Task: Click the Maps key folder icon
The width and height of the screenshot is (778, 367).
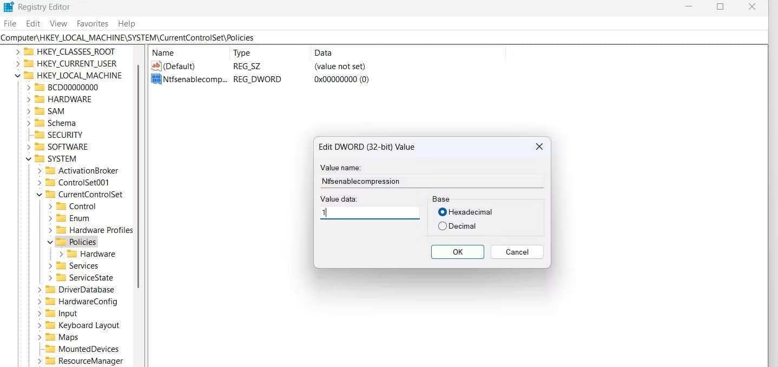Action: click(51, 337)
